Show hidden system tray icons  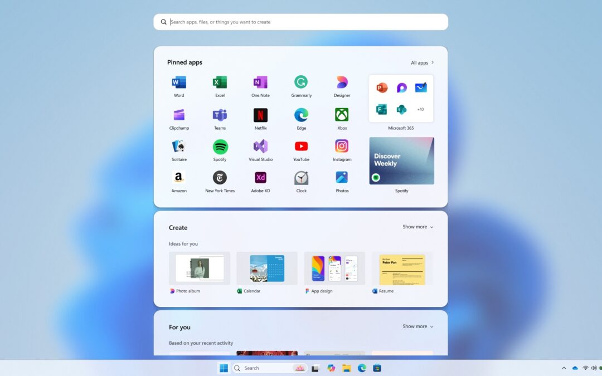tap(564, 368)
